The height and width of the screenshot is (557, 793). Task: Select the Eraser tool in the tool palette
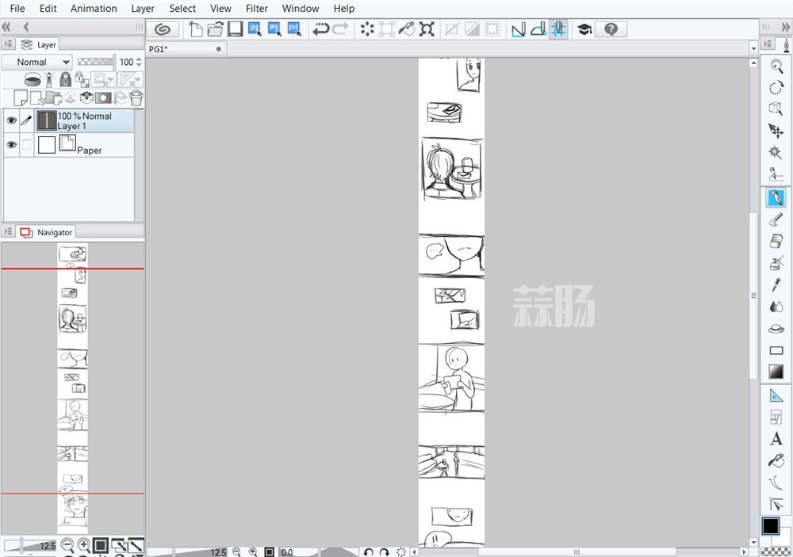tap(776, 241)
